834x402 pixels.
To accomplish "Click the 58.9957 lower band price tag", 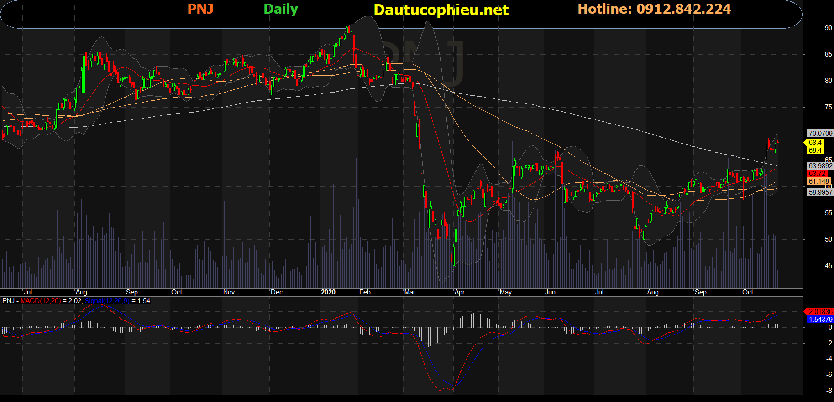I will pyautogui.click(x=820, y=192).
